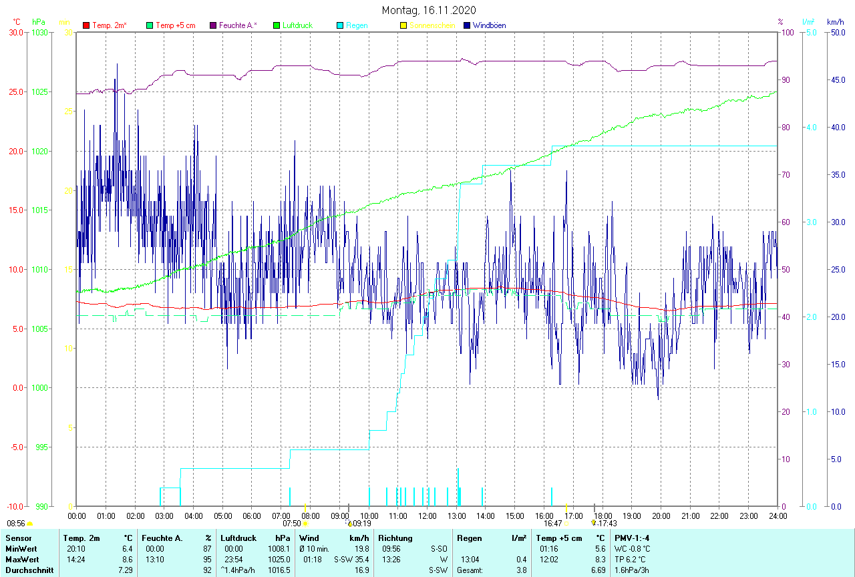
Task: Click the 12:00 tick label on the time axis
Action: coord(427,516)
